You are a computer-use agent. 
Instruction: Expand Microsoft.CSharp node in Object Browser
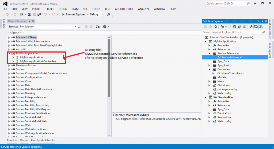[9, 37]
